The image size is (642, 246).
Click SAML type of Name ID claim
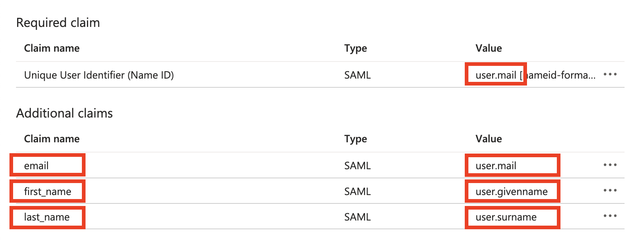pyautogui.click(x=357, y=75)
